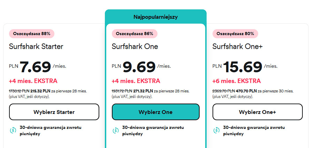
Task: Select the Wybierz One plan button
Action: (156, 112)
